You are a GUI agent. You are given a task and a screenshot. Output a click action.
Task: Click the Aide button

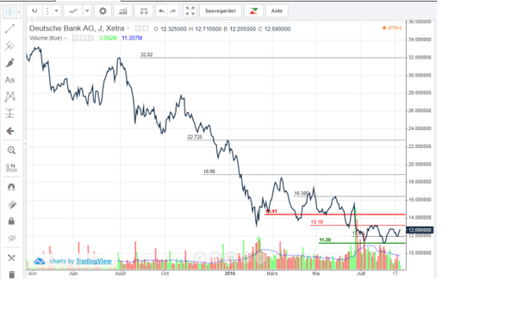(x=277, y=11)
